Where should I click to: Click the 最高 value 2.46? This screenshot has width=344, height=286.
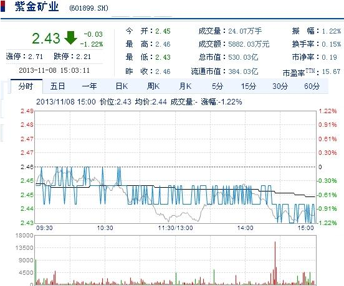click(x=163, y=44)
